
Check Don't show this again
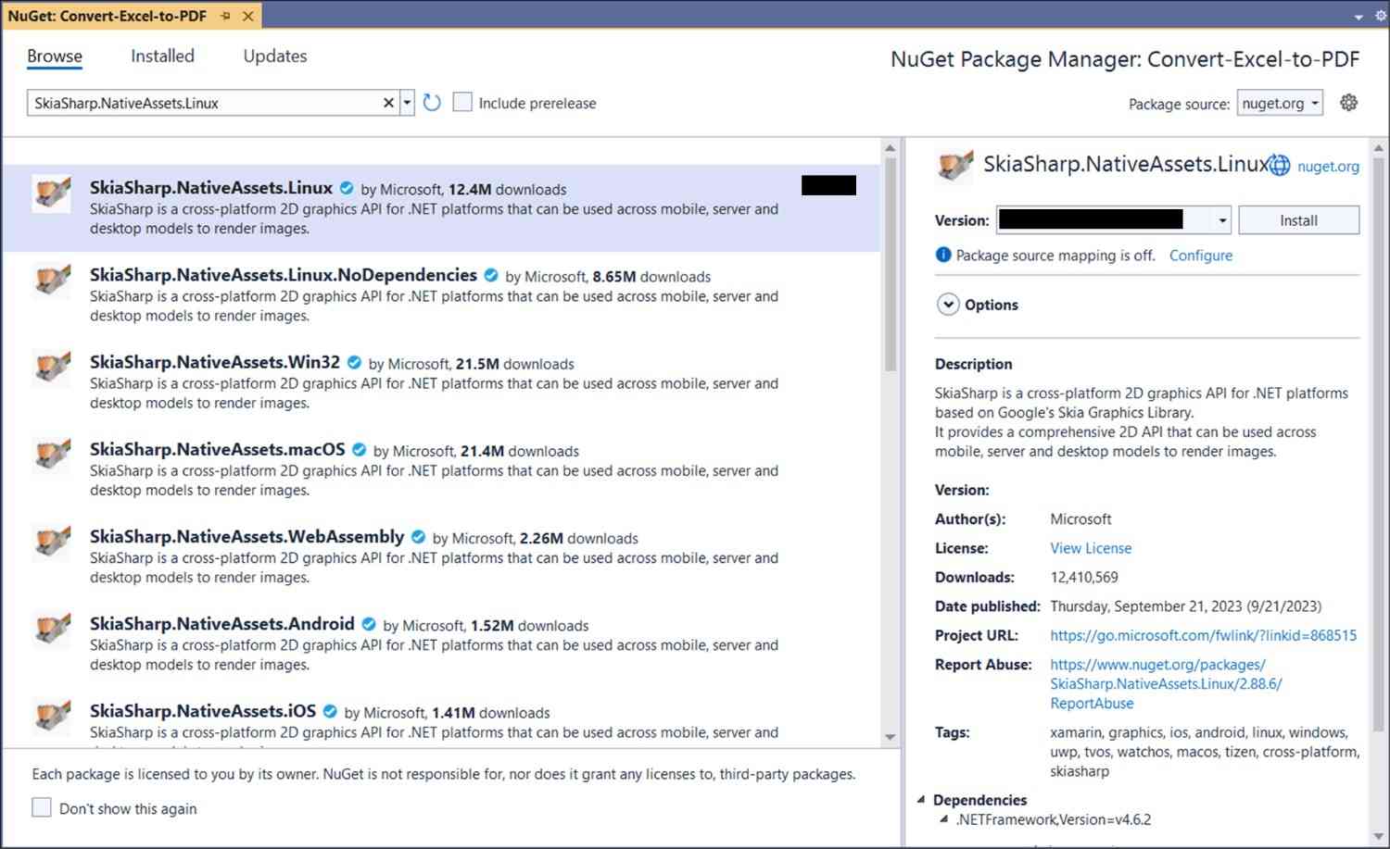click(42, 807)
